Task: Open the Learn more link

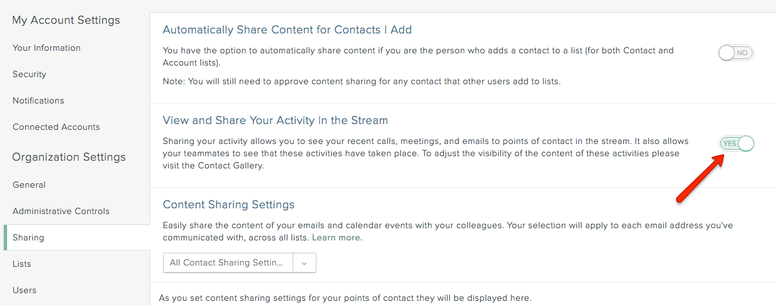Action: (336, 237)
